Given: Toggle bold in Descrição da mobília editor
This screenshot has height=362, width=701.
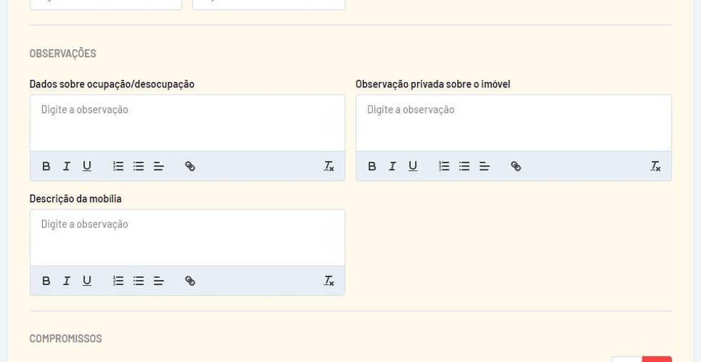Looking at the screenshot, I should [46, 281].
